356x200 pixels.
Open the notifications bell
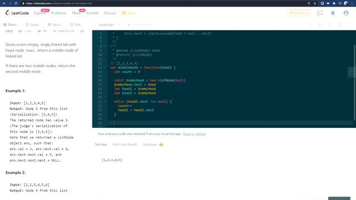coord(333,13)
